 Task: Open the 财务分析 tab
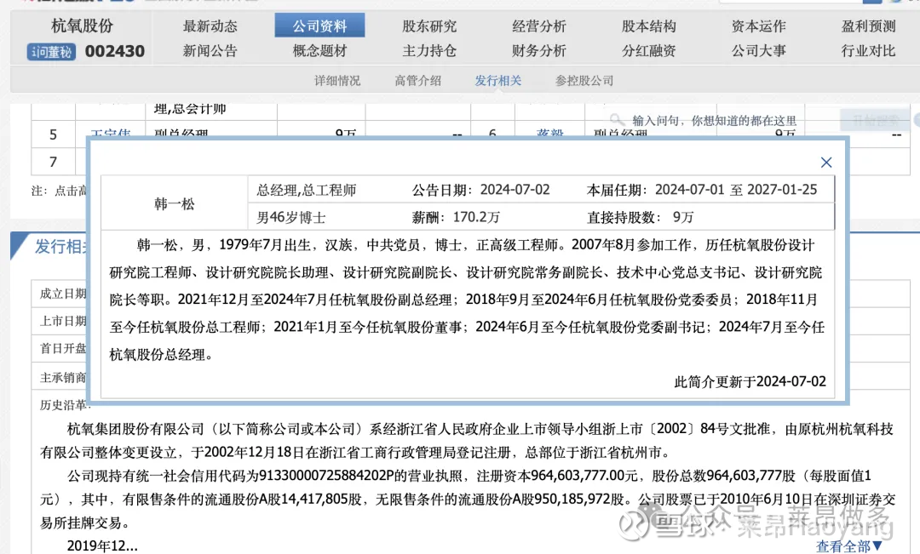pos(539,51)
